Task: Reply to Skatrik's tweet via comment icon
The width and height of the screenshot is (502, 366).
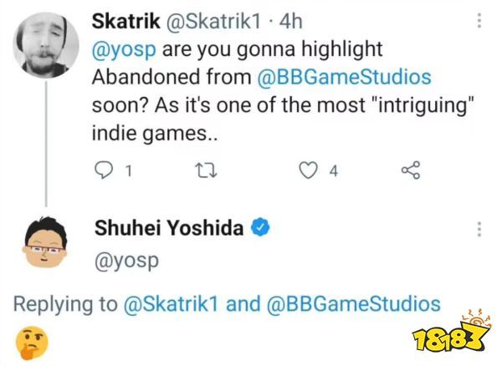Action: coord(104,171)
